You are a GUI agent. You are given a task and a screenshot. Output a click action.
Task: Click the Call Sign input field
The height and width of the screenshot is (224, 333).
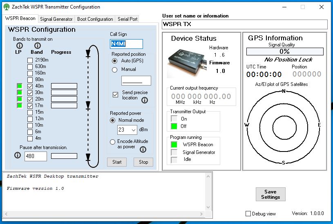click(x=126, y=44)
